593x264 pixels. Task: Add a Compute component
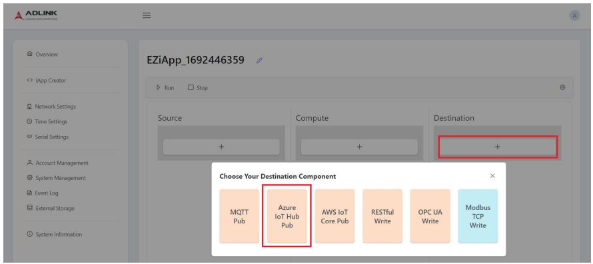coord(359,147)
